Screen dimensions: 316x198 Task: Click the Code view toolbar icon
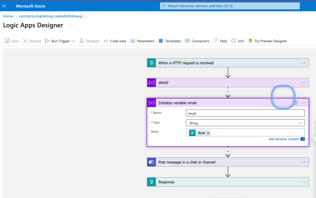106,41
